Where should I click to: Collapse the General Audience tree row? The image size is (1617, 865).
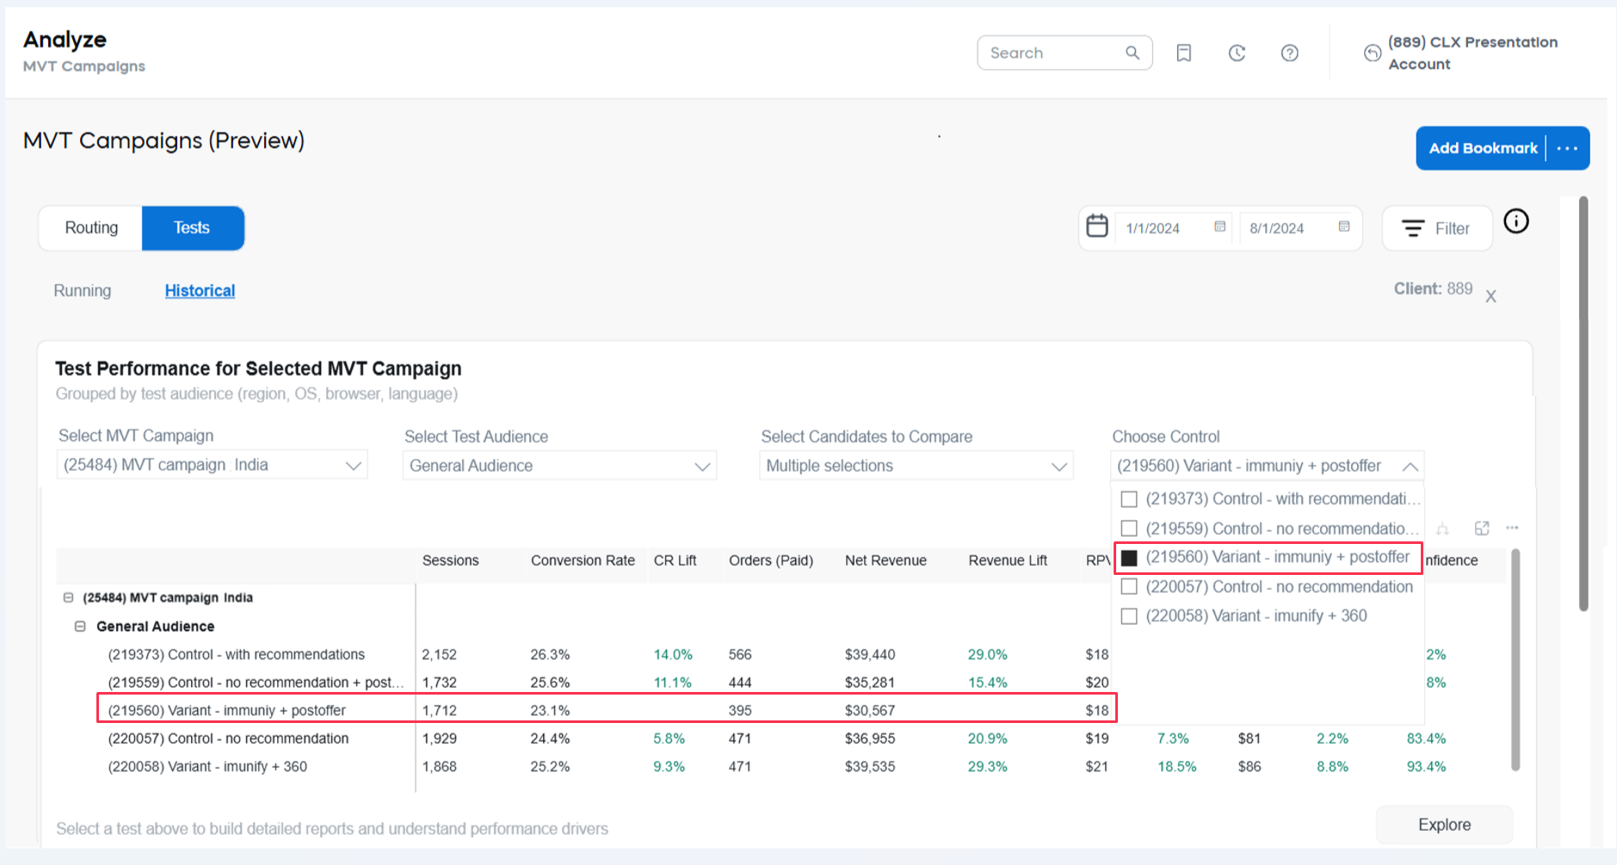[x=80, y=627]
